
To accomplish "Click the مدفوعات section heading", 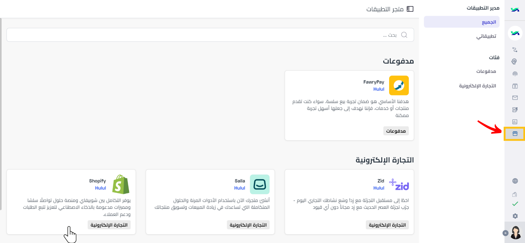I will click(x=398, y=61).
